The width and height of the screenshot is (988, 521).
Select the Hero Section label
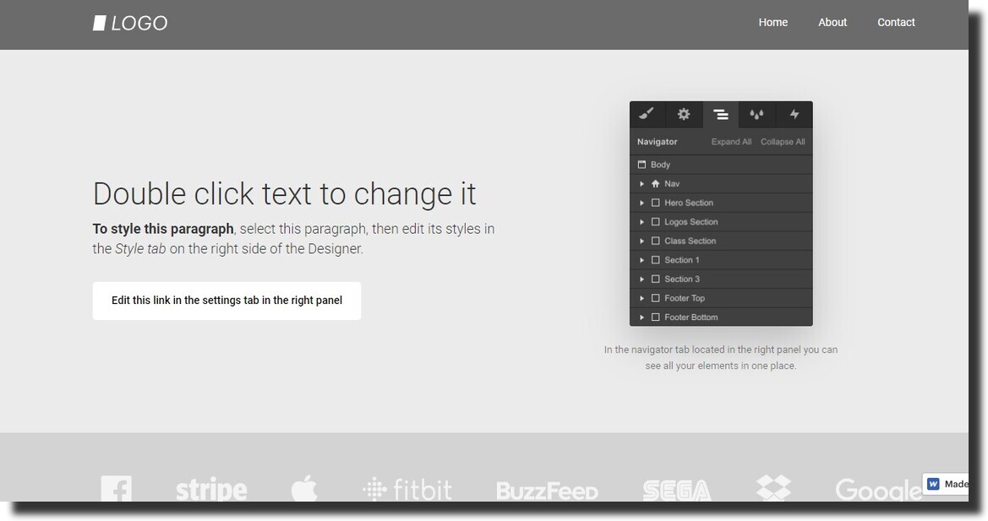click(x=689, y=203)
